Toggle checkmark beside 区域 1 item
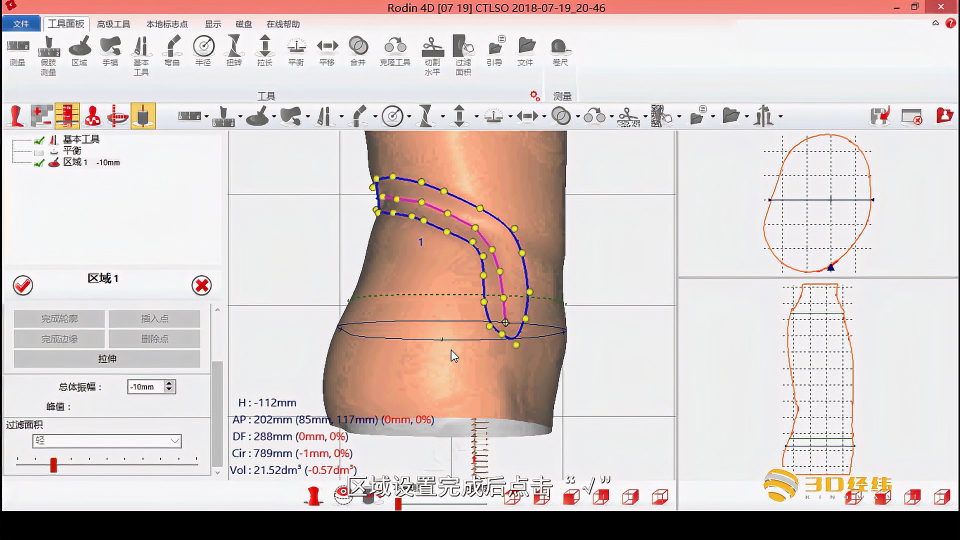This screenshot has height=540, width=960. point(39,163)
